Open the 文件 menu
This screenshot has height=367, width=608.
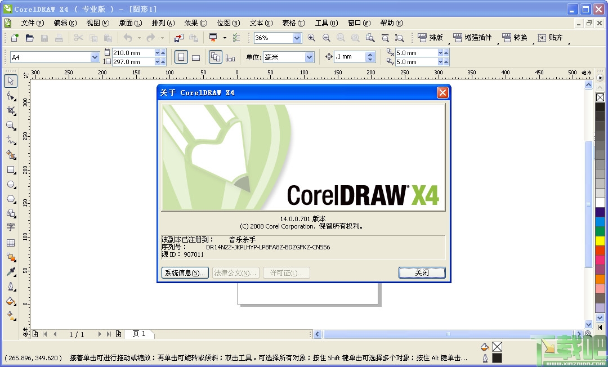(33, 23)
